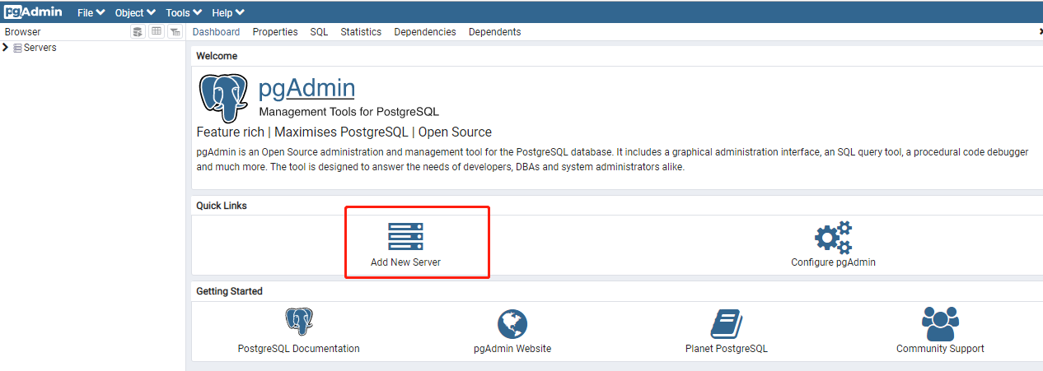Open the Planet PostgreSQL link

(x=726, y=349)
